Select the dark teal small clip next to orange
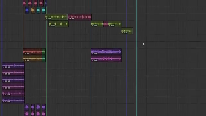The width and height of the screenshot is (206, 116). pyautogui.click(x=38, y=10)
